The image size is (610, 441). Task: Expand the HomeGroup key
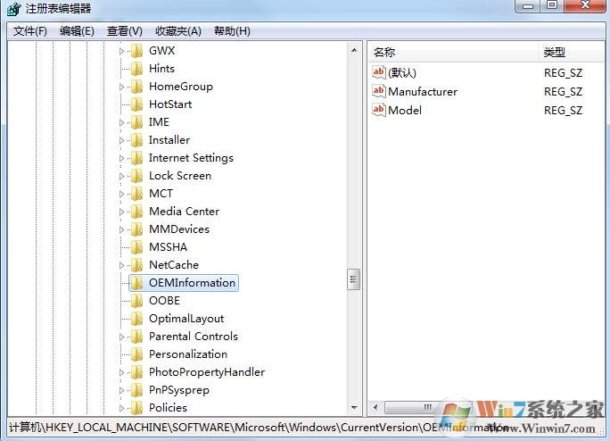122,87
